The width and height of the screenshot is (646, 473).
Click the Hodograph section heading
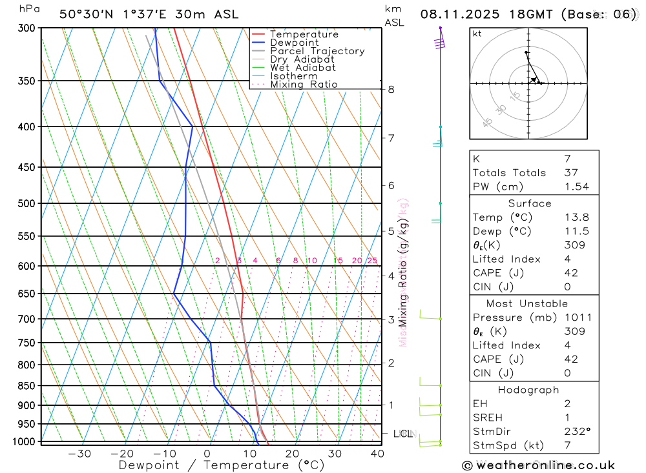coord(528,390)
